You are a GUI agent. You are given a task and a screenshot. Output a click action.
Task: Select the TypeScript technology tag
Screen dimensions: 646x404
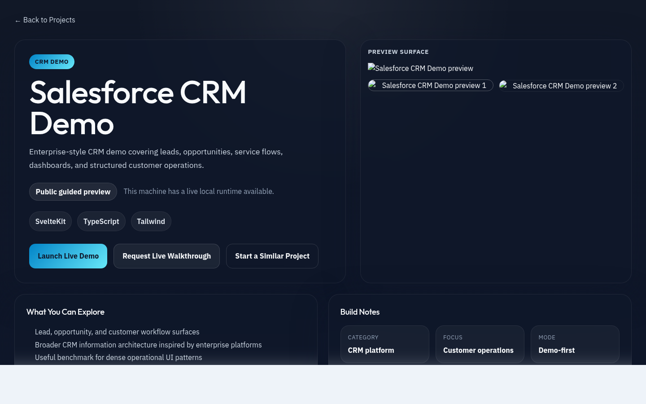tap(101, 221)
